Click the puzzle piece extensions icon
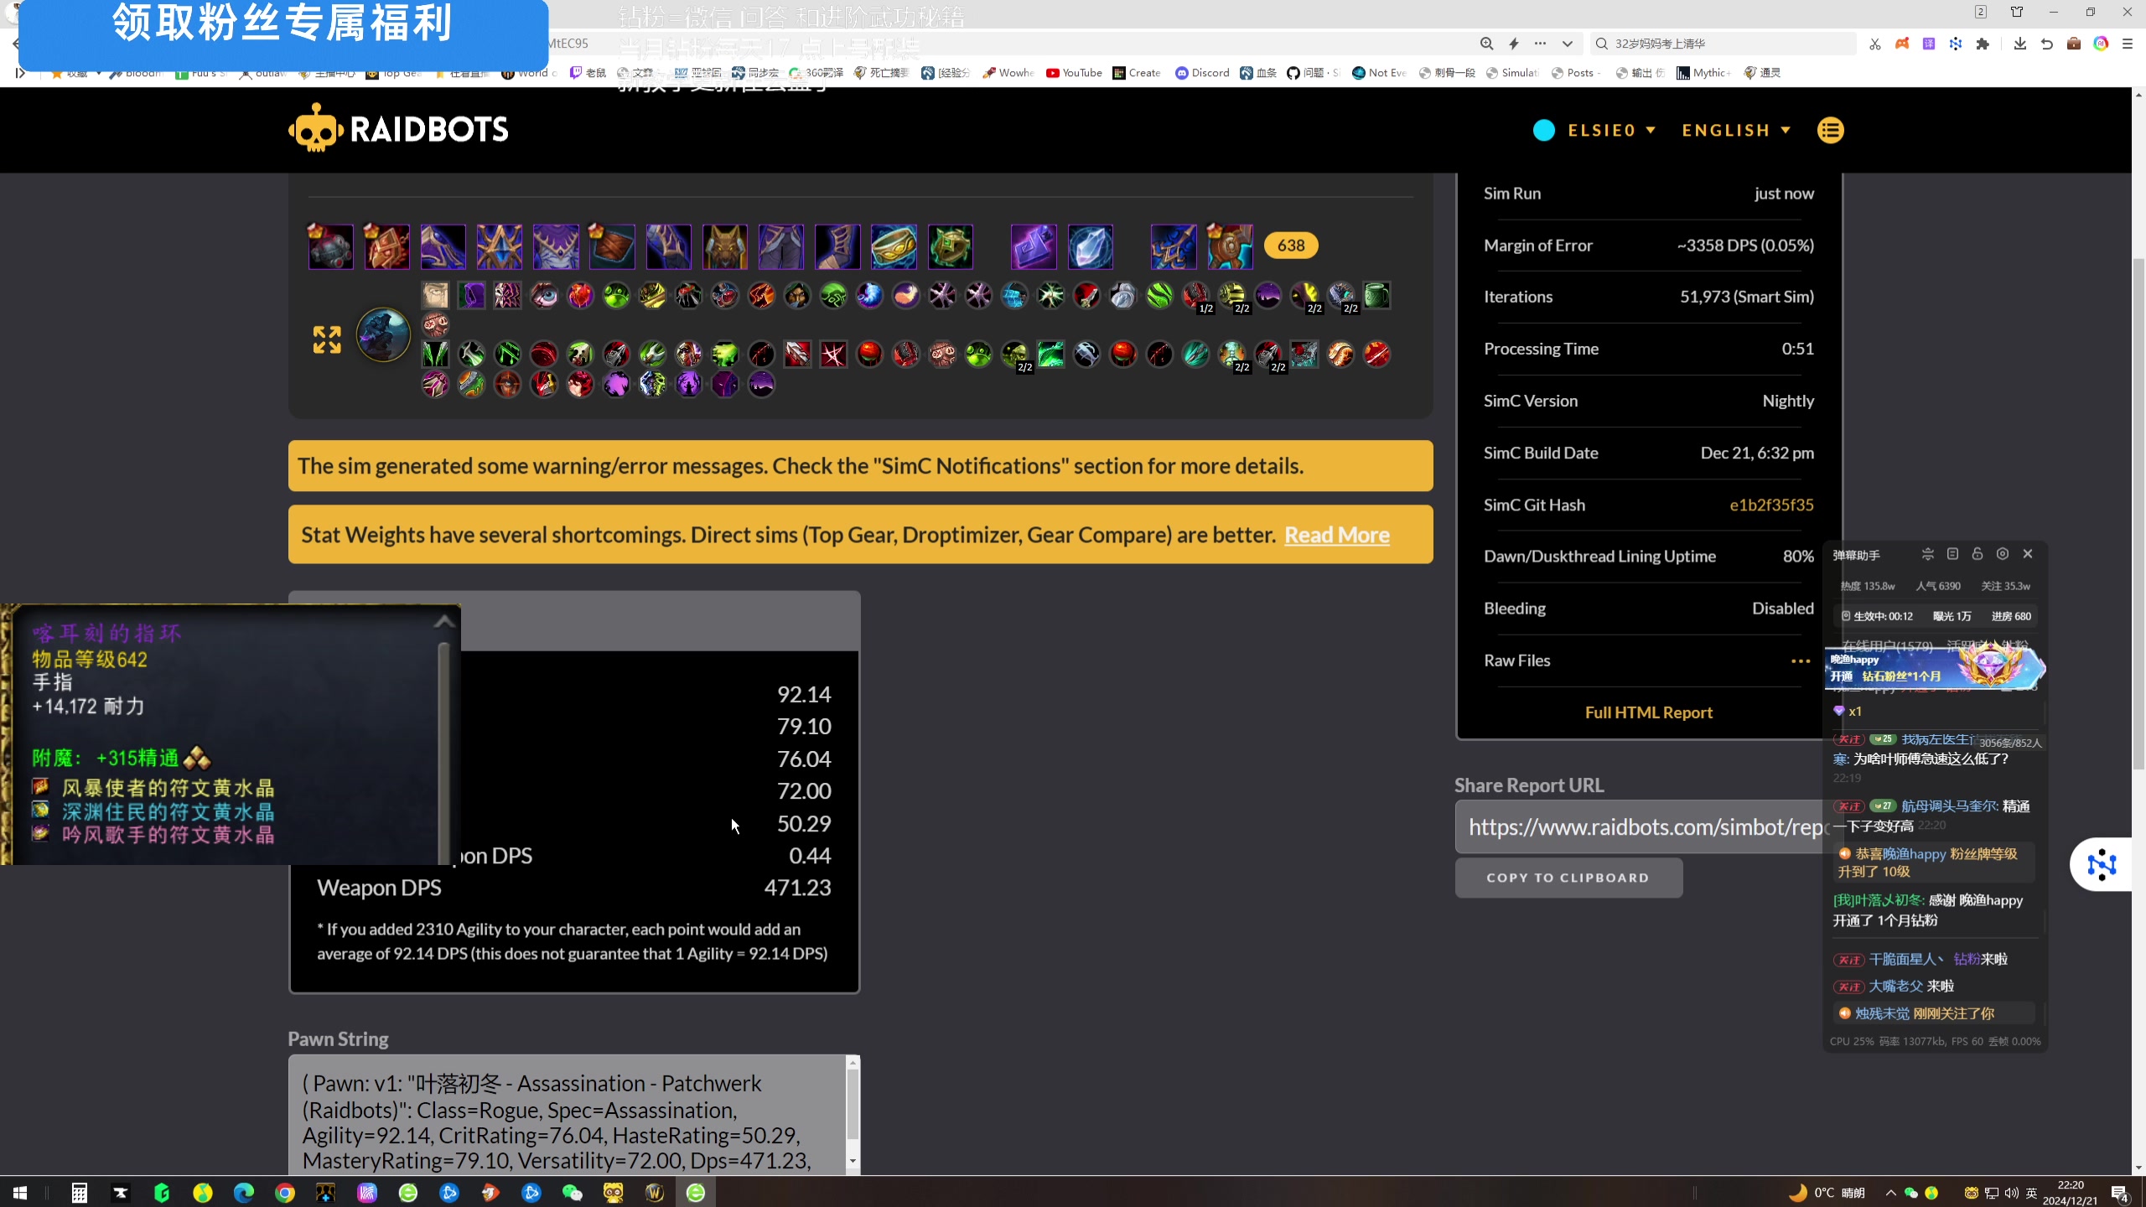Viewport: 2146px width, 1207px height. coord(1983,44)
